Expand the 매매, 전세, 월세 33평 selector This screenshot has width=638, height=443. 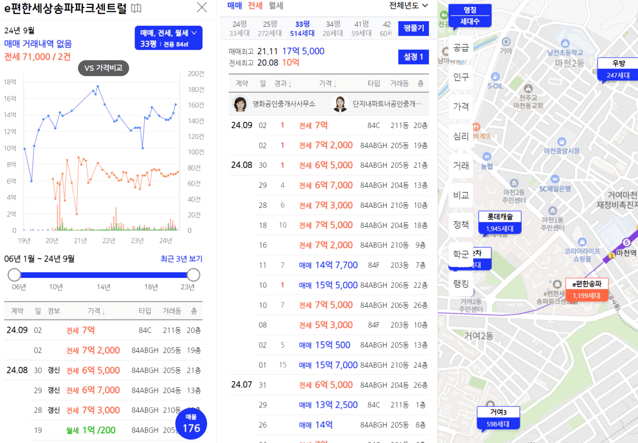169,38
